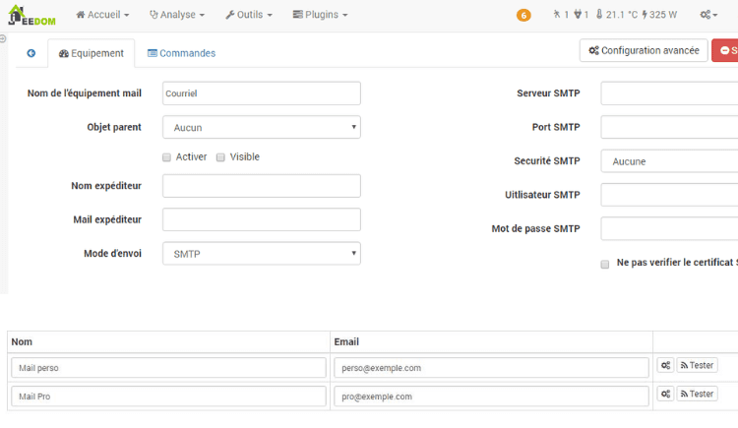Check Ne pas verifier le certificat option

click(605, 264)
